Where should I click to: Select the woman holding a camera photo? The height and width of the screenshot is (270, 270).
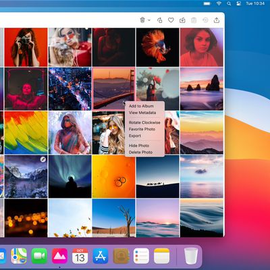(x=26, y=47)
